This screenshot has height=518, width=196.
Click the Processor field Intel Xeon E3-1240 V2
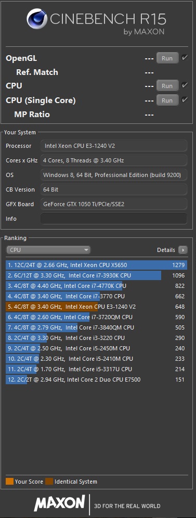coord(114,146)
